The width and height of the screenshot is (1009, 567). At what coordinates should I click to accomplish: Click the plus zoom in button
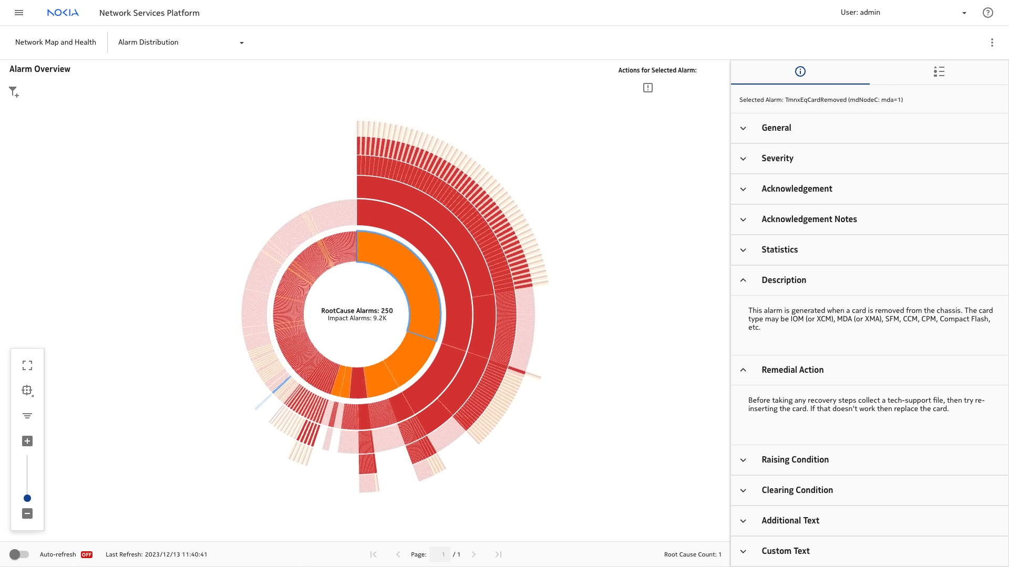(27, 441)
